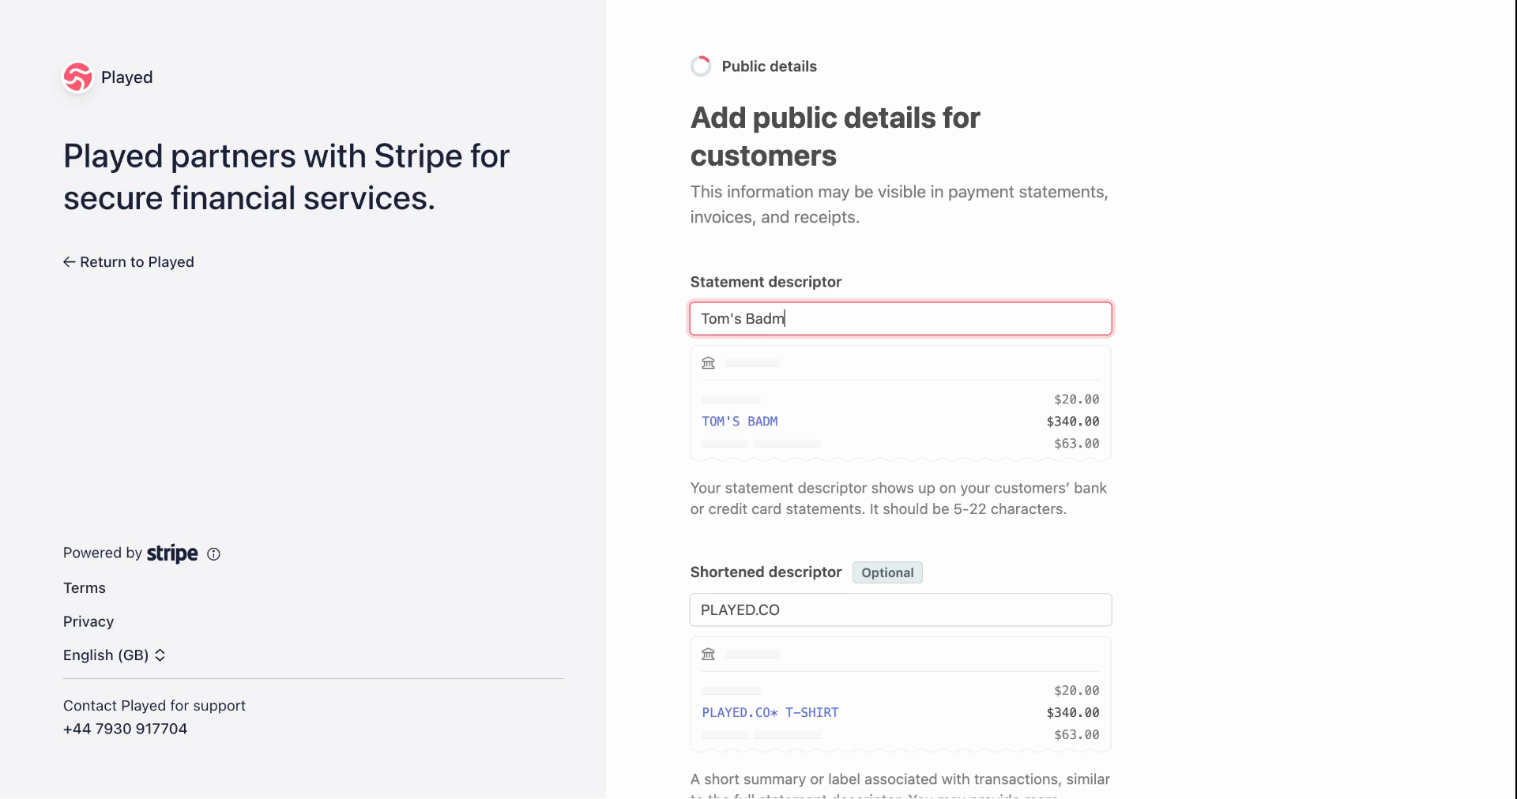Screen dimensions: 1517x799
Task: Click the Powered by text
Action: pos(103,553)
